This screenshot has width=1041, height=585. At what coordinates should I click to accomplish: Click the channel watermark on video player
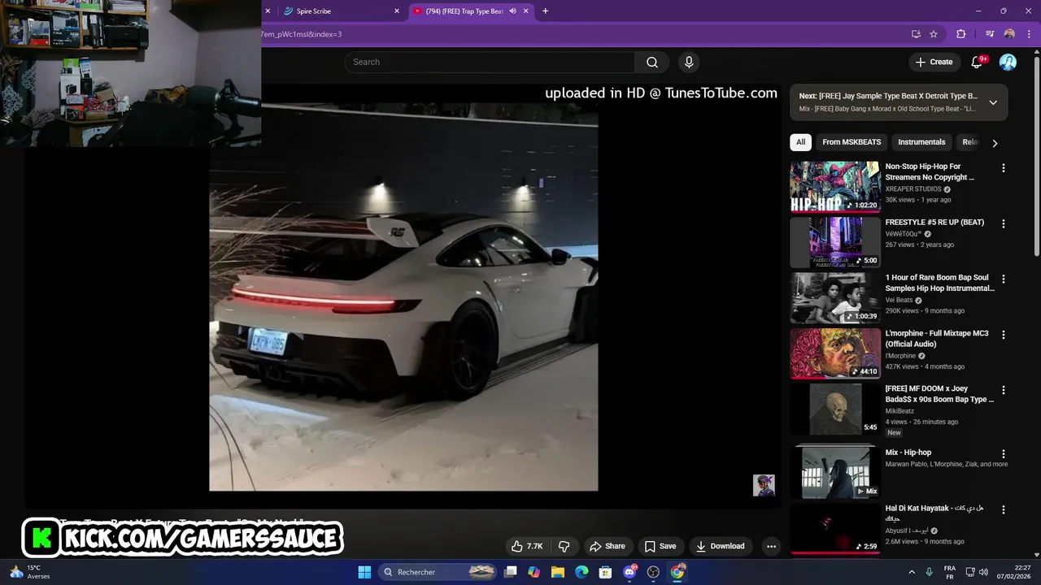[x=764, y=485]
